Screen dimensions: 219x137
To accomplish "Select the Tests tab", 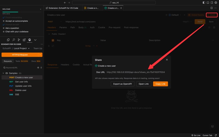I will point(22,61).
